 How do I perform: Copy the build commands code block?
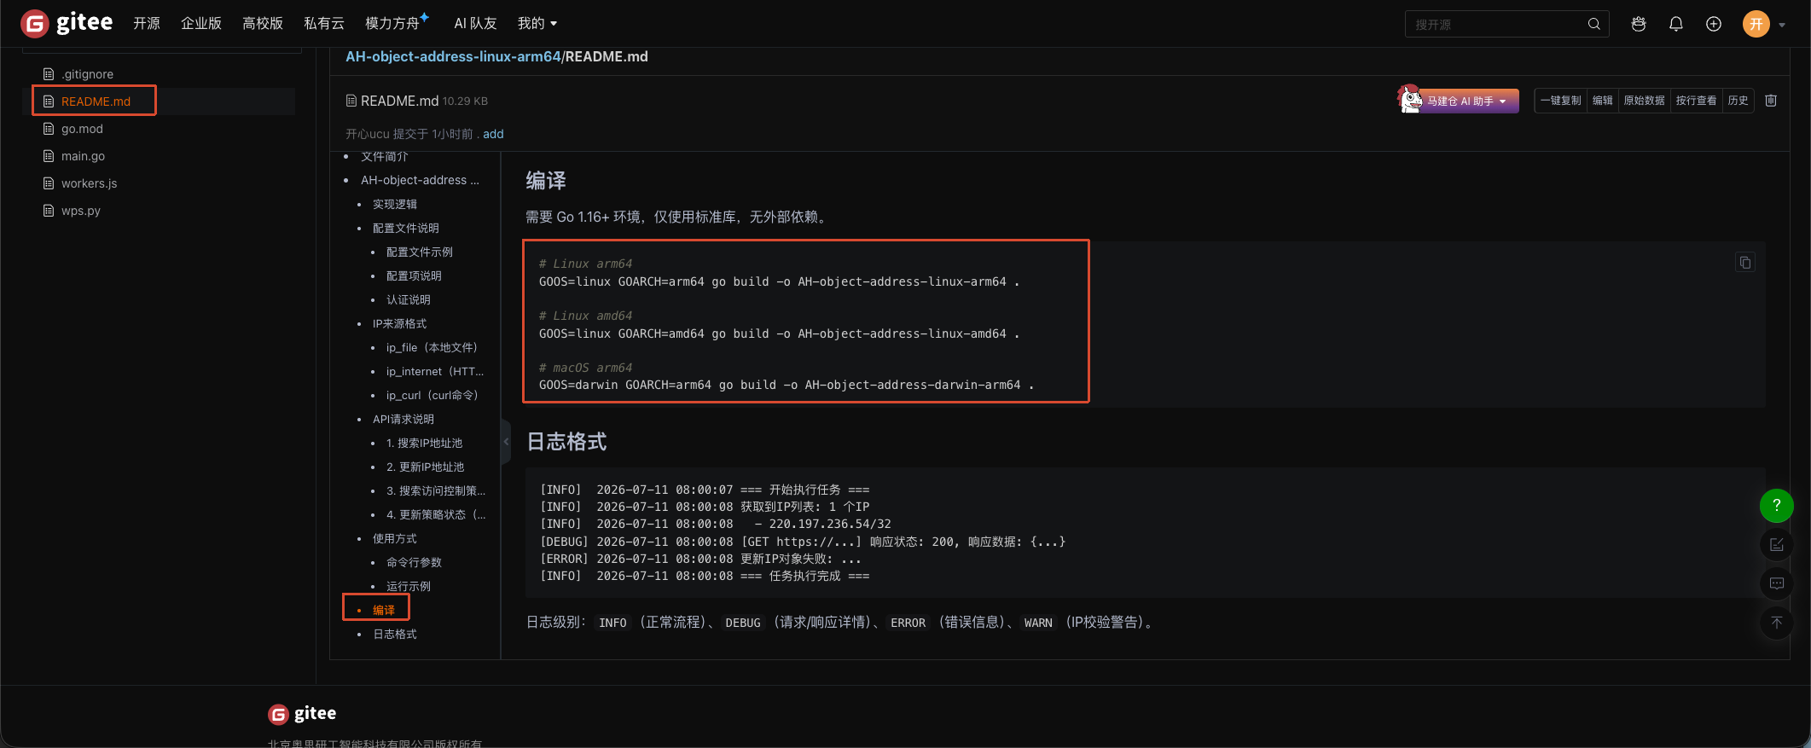point(1744,263)
